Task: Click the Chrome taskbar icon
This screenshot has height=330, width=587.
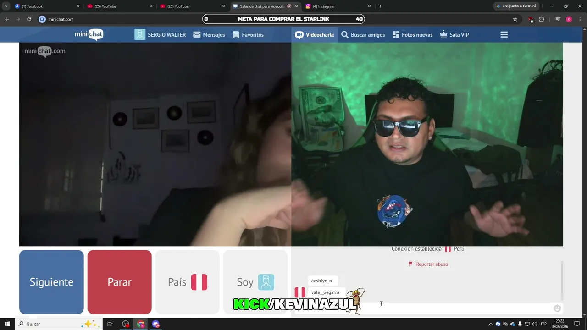Action: pos(141,324)
